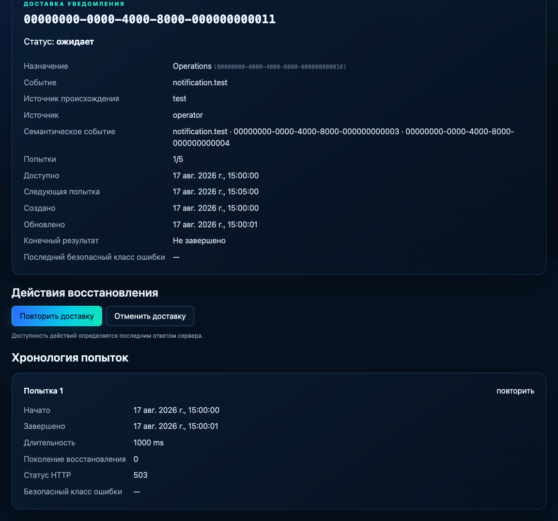Viewport: 558px width, 521px height.
Task: Click the Доступно timestamp 15:00:00
Action: [x=216, y=175]
